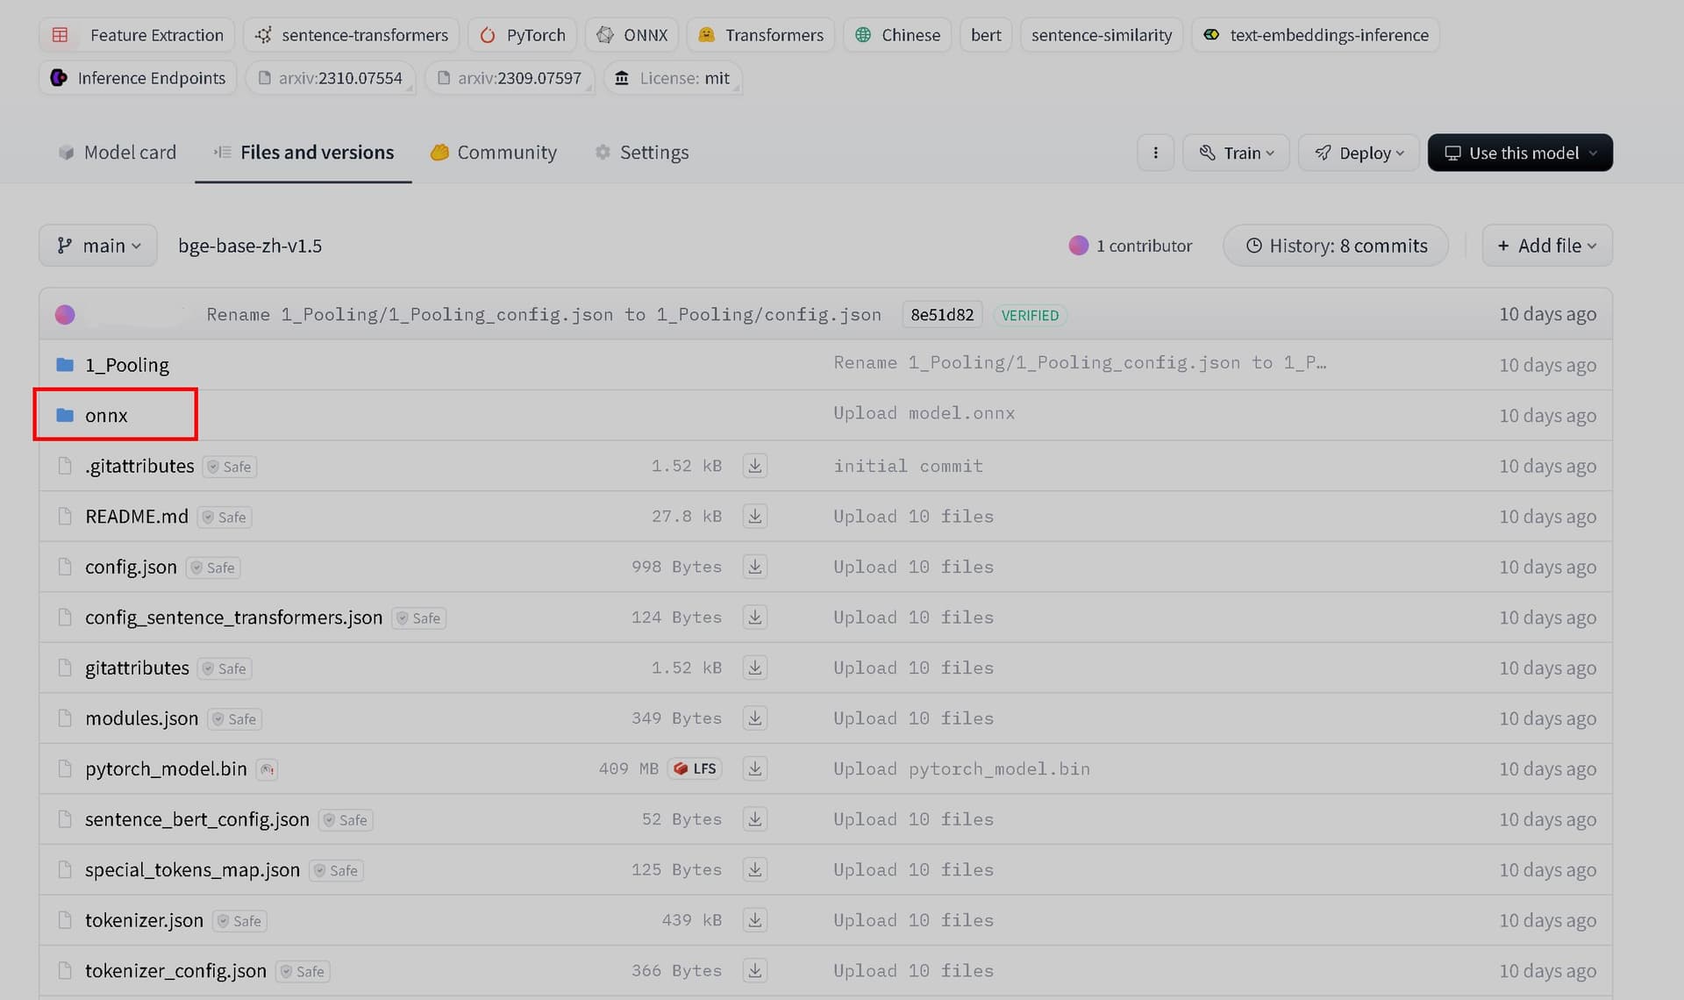
Task: Click the contributor avatar circle
Action: point(1078,246)
